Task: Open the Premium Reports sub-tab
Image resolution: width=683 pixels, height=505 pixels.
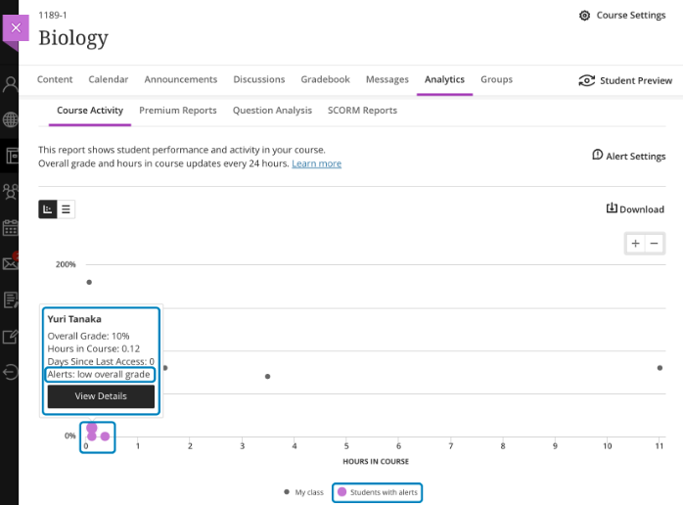Action: (x=178, y=111)
